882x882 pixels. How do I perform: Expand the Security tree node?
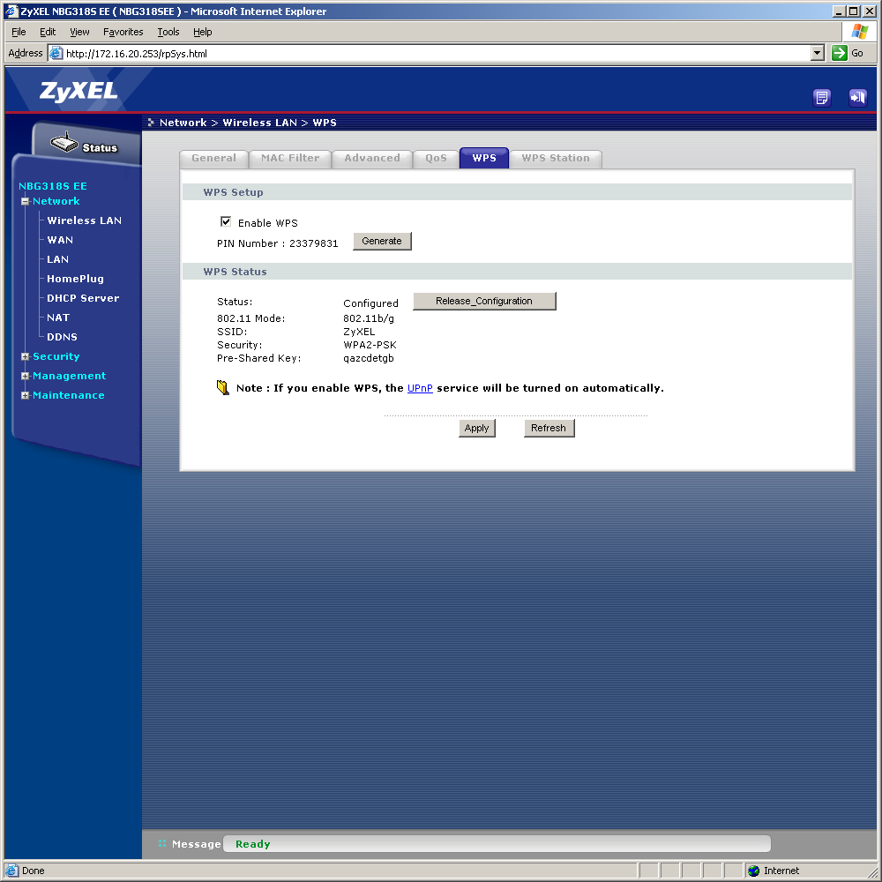pyautogui.click(x=25, y=356)
